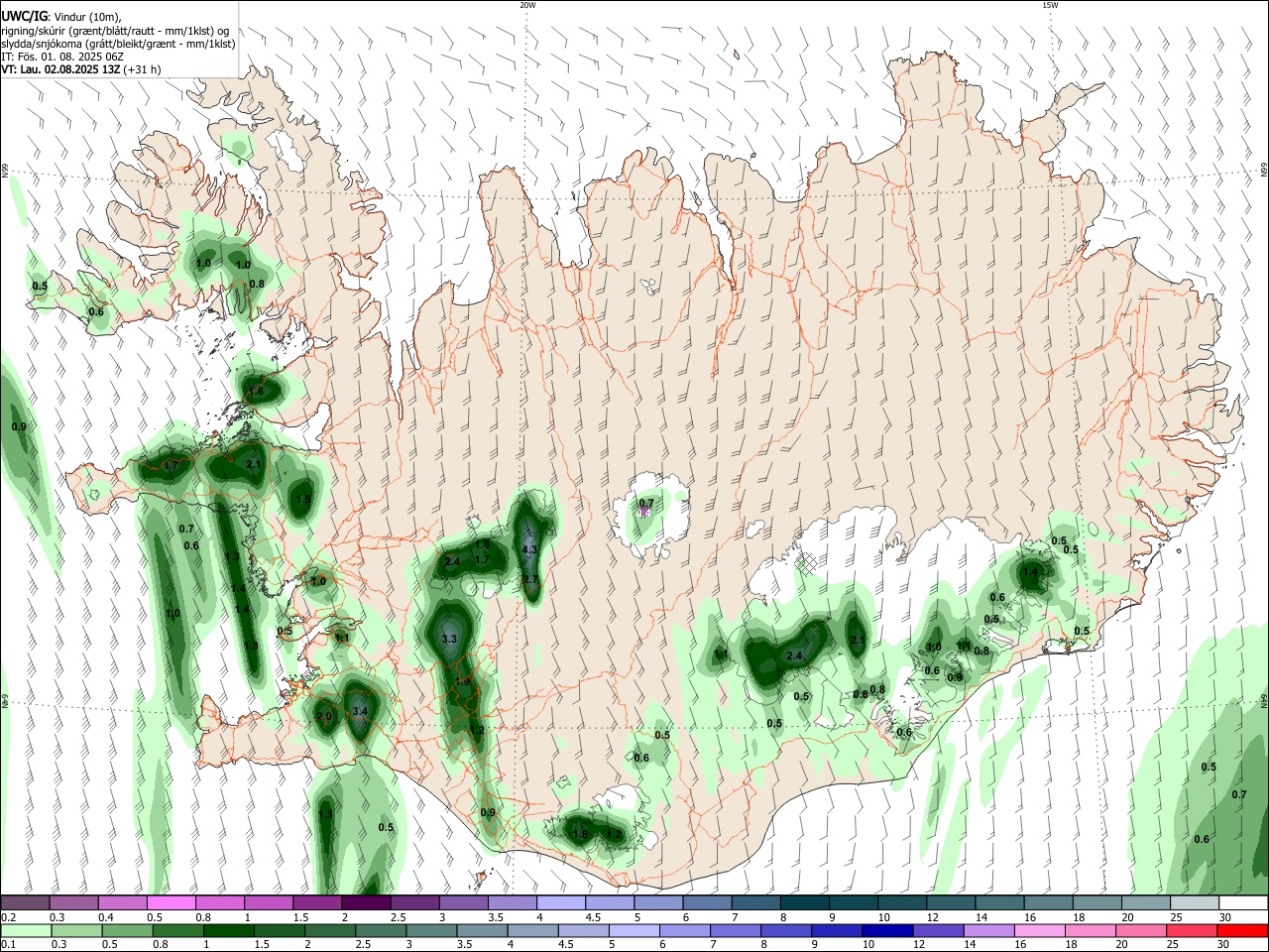1269x952 pixels.
Task: Click rain legend swatch between 0.8 and 1
Action: tap(178, 931)
